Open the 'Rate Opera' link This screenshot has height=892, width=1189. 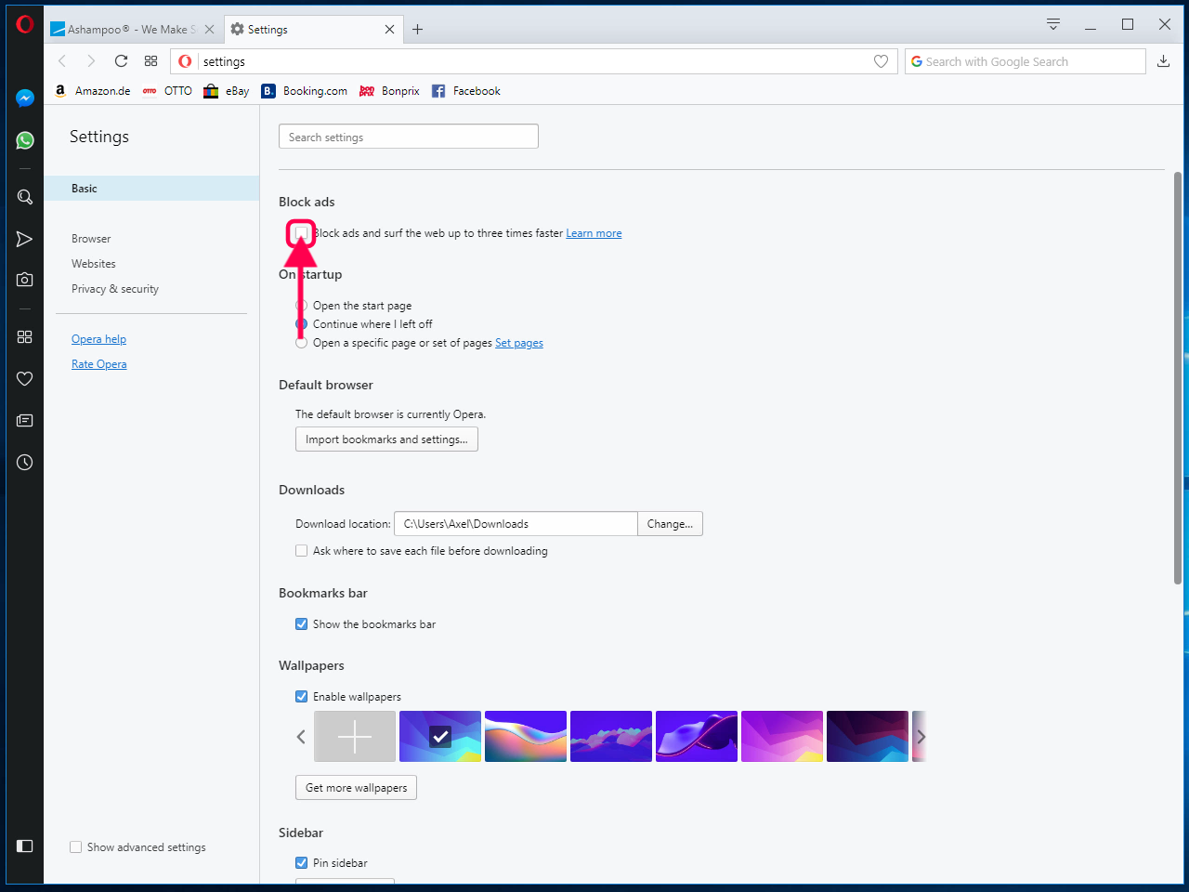[99, 364]
